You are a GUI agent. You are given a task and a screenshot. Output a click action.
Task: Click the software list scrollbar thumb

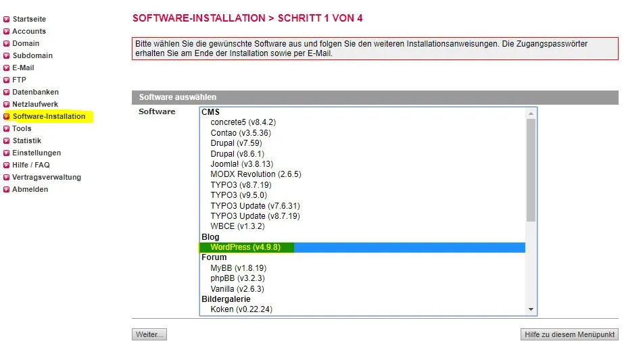[531, 170]
